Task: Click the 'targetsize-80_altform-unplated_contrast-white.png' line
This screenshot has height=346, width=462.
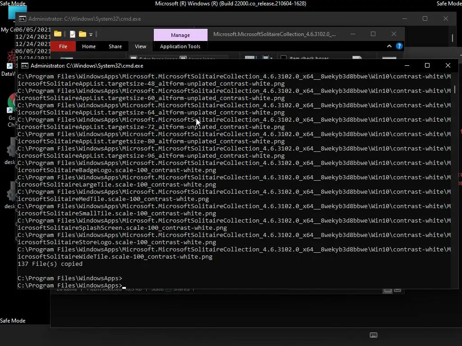Action: click(151, 141)
